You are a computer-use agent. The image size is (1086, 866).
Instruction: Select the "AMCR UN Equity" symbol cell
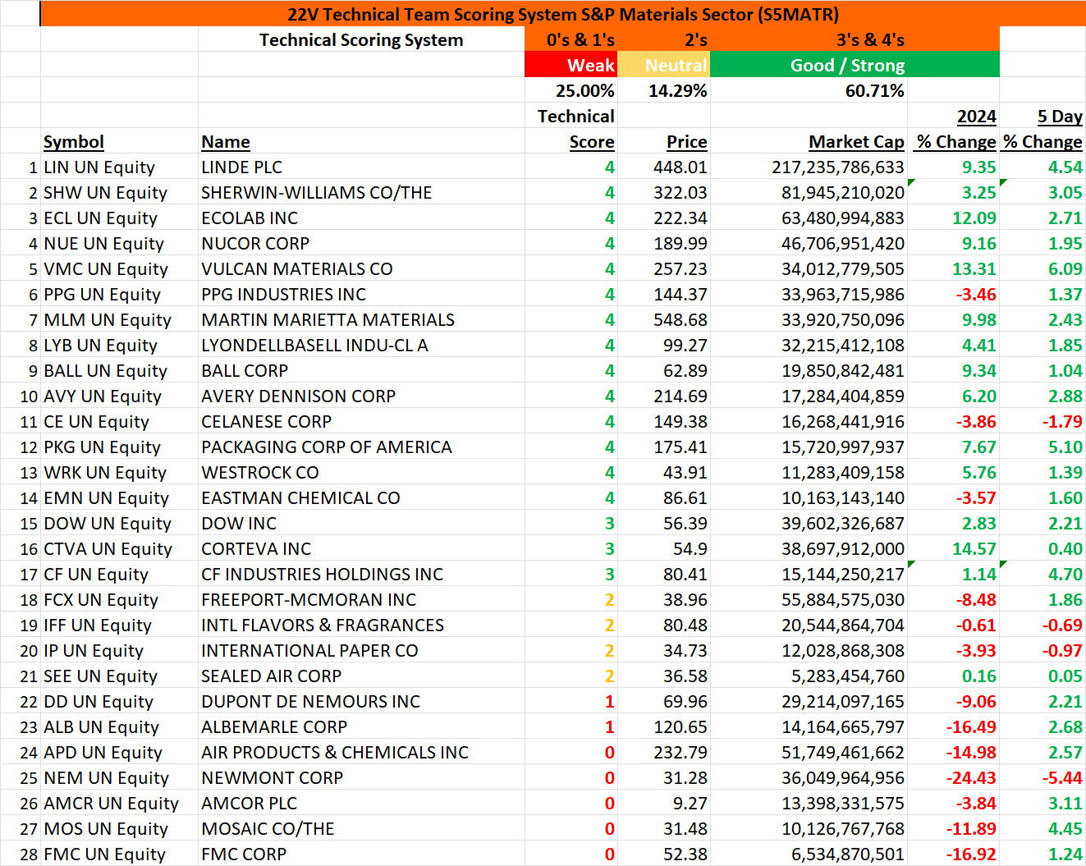coord(119,803)
